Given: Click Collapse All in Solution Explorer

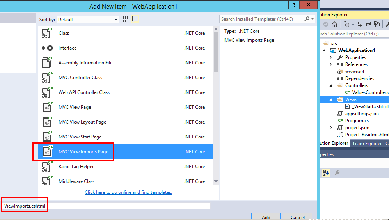Looking at the screenshot, I should (x=368, y=24).
